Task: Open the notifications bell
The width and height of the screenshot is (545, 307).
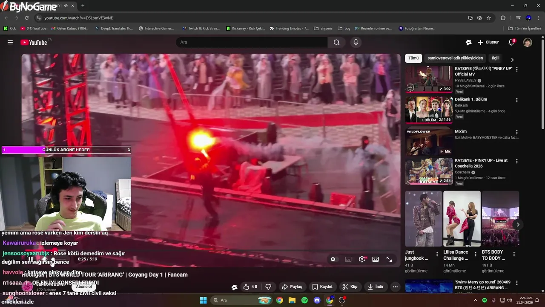Action: (x=511, y=42)
